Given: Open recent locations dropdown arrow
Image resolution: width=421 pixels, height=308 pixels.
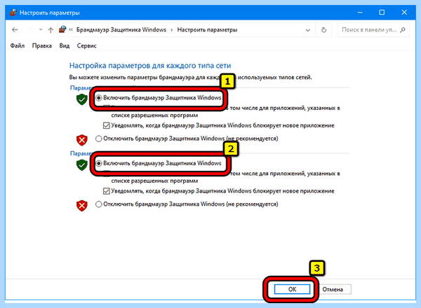Looking at the screenshot, I should [41, 29].
